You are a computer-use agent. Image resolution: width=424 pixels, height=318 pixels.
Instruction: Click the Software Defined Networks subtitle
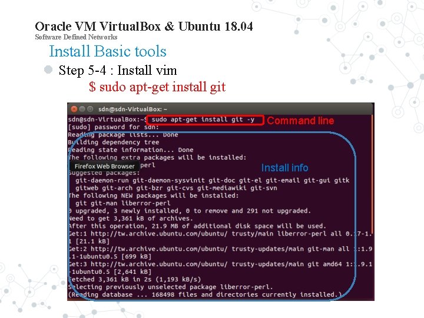point(76,37)
